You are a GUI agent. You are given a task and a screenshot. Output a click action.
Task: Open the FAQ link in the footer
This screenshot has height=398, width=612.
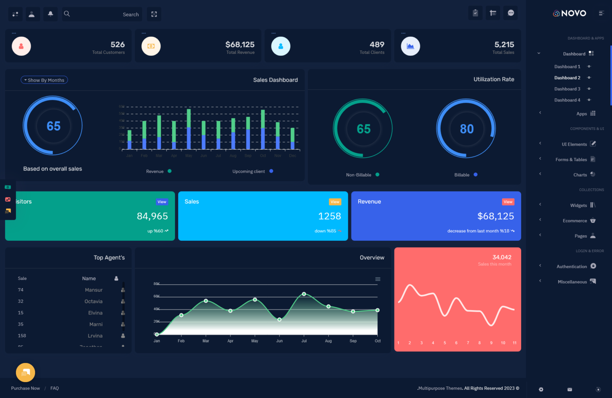pos(54,388)
